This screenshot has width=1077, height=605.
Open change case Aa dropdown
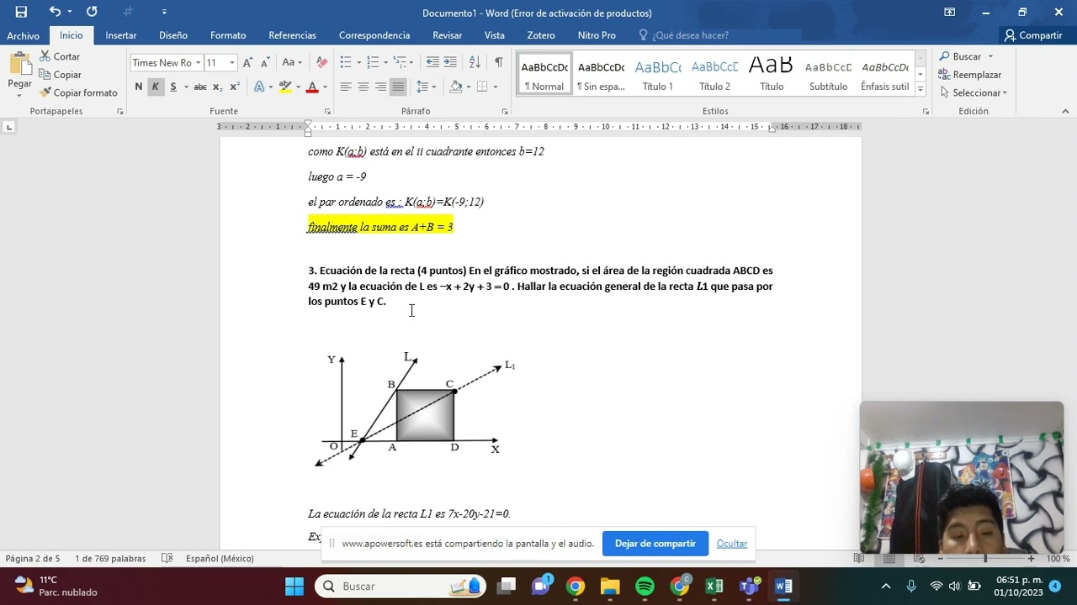(x=292, y=62)
